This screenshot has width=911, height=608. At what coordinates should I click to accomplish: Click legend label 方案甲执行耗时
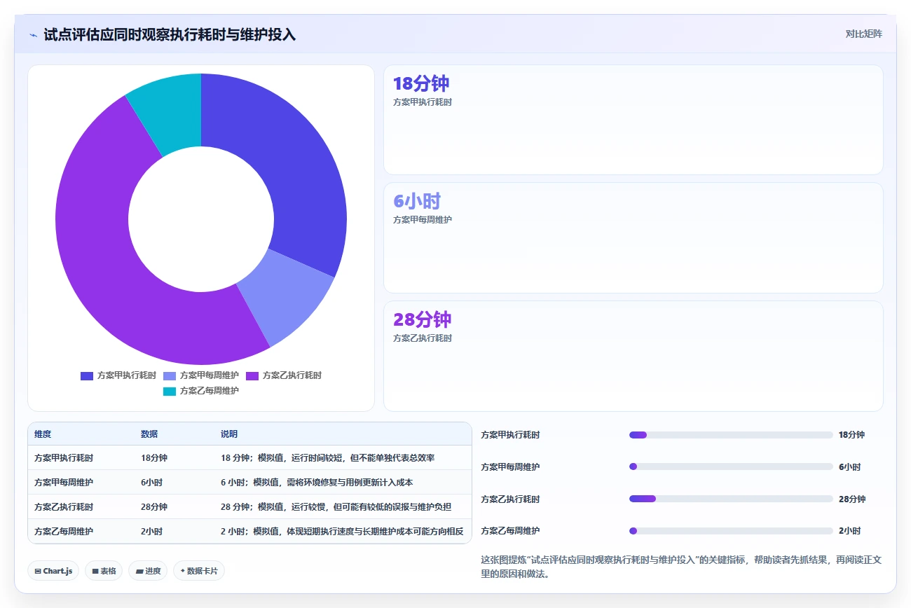(x=126, y=375)
